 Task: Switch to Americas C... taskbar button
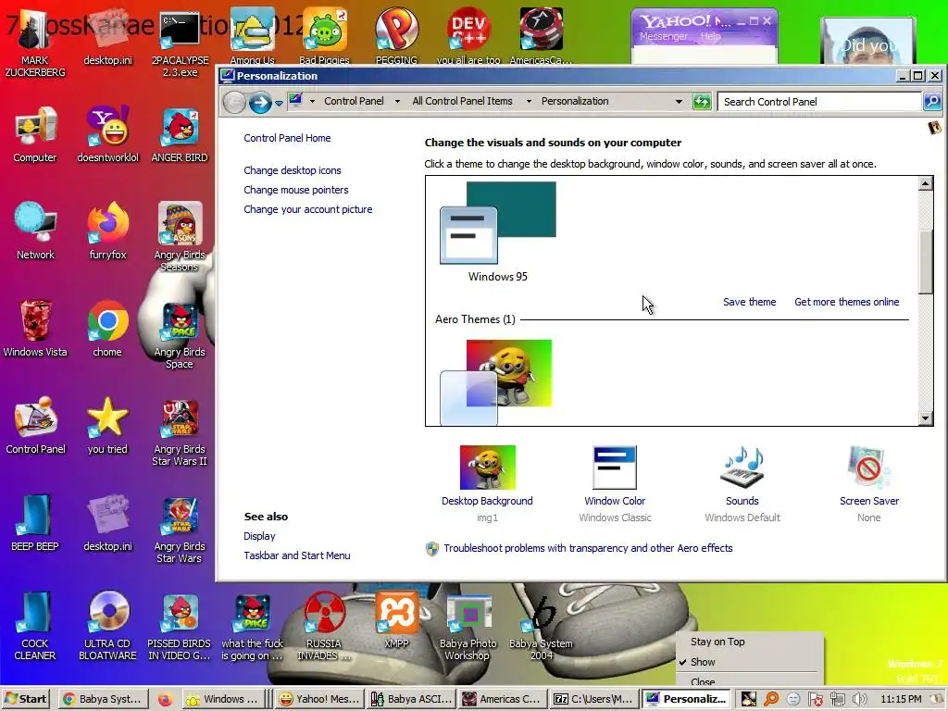(503, 699)
